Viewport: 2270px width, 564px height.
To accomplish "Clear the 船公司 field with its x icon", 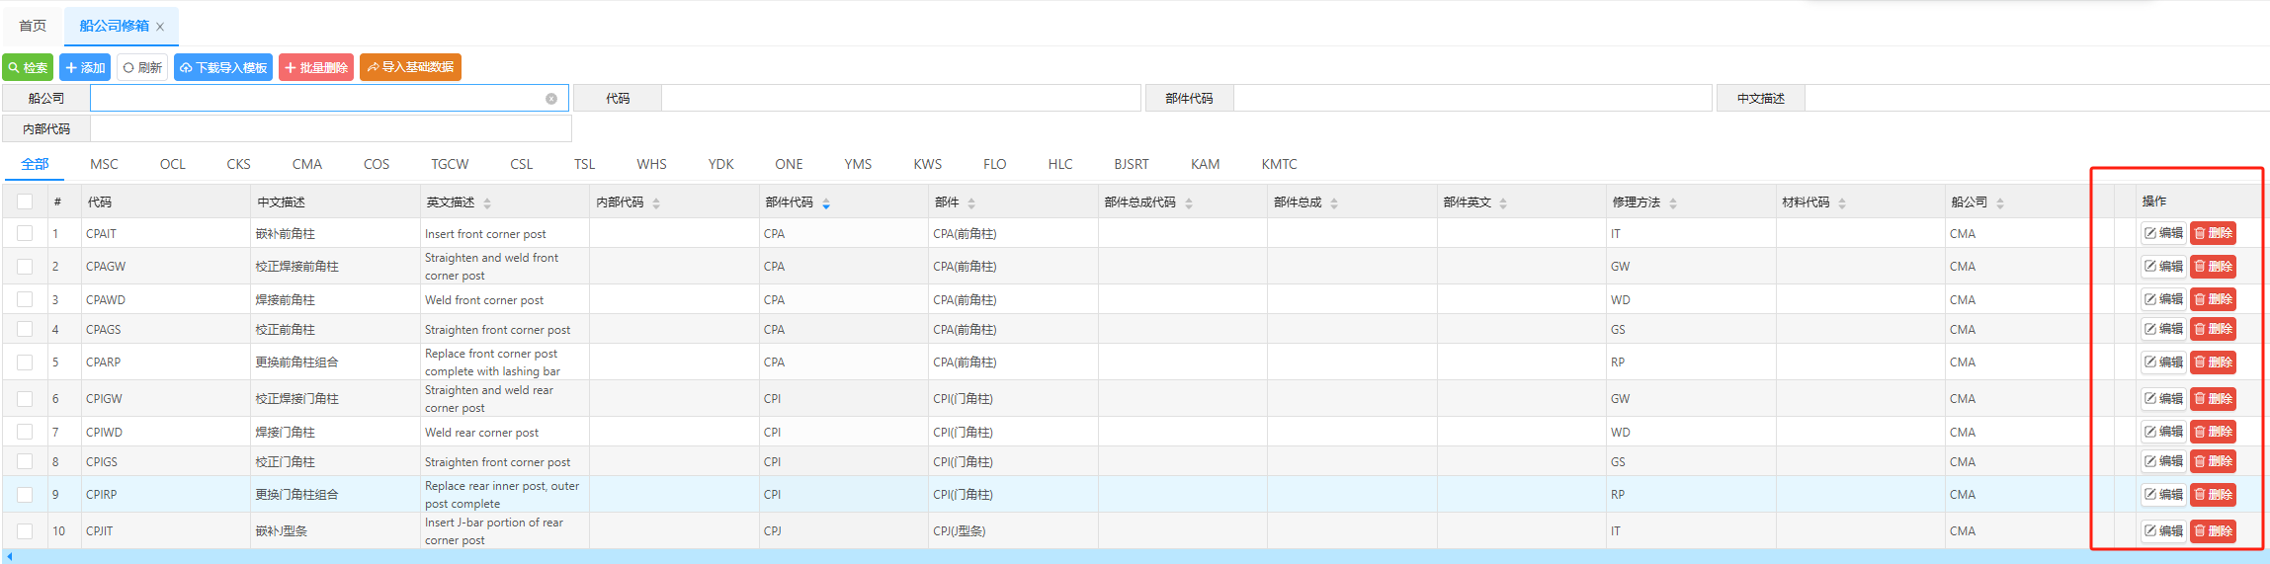I will (551, 99).
